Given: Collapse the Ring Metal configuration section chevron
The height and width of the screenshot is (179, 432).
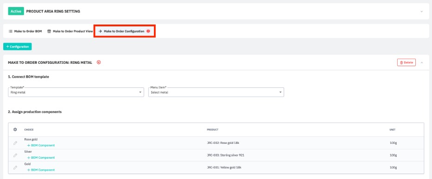Looking at the screenshot, I should click(x=421, y=63).
